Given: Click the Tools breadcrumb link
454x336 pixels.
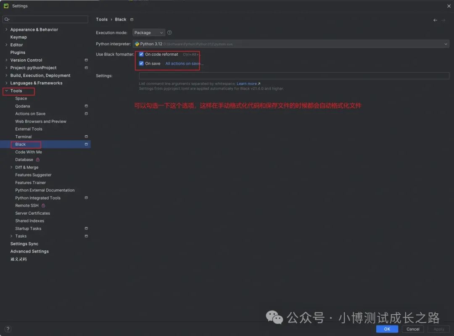Looking at the screenshot, I should click(102, 19).
